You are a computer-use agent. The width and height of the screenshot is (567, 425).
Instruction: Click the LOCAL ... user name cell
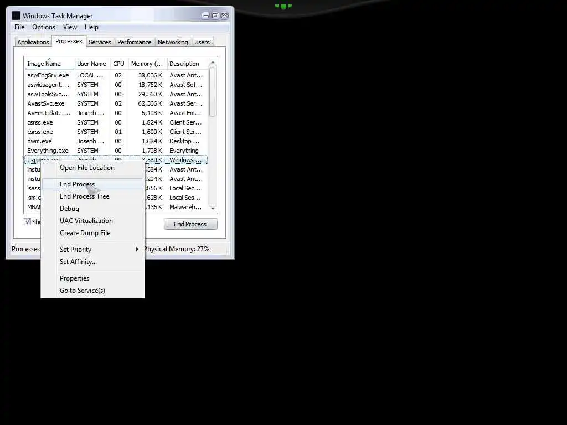tap(90, 75)
